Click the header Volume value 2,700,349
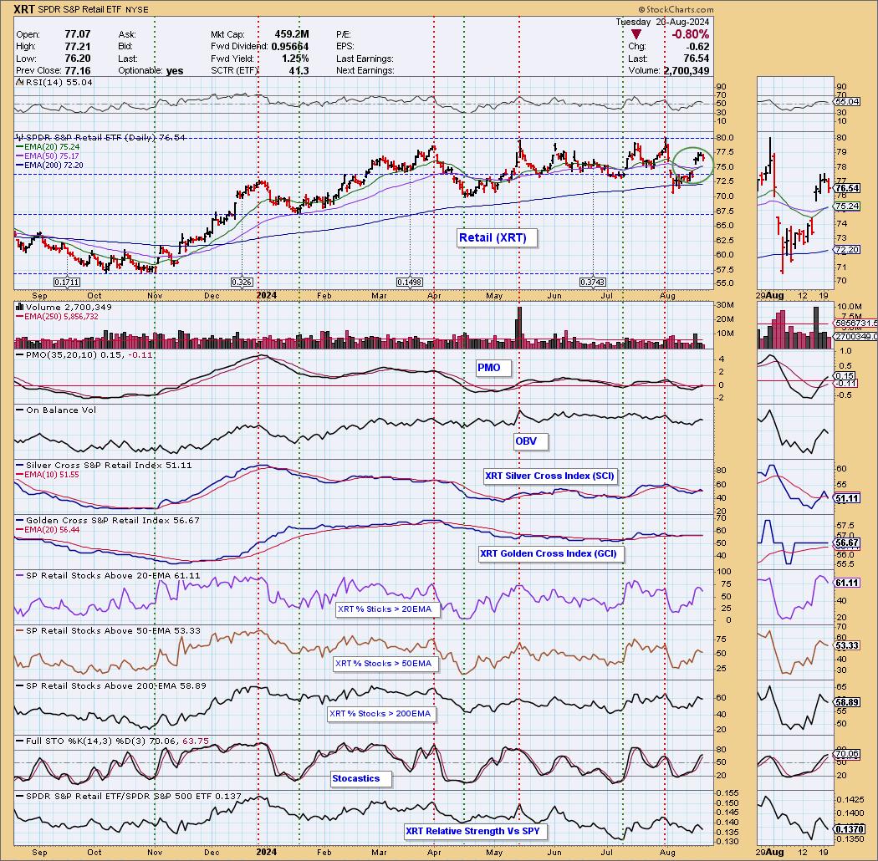The height and width of the screenshot is (861, 878). click(687, 70)
